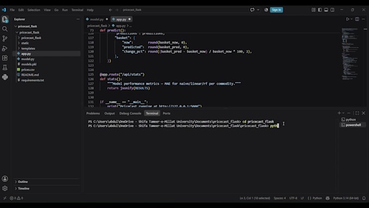Open the Extensions view
The width and height of the screenshot is (369, 208).
(x=5, y=58)
